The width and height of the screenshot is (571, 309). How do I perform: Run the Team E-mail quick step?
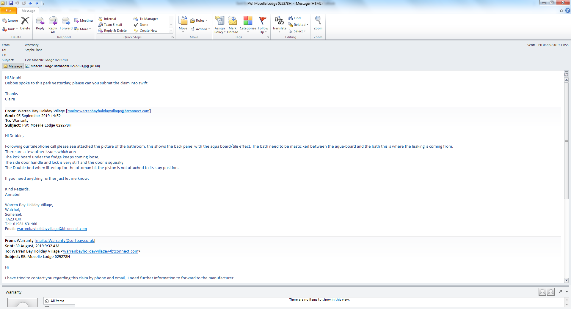click(110, 25)
